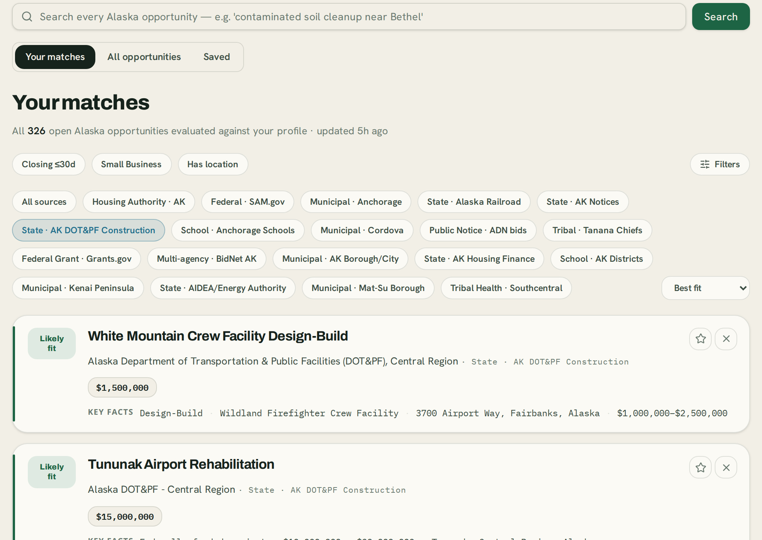
Task: Filter by School · AK Districts source
Action: (602, 259)
